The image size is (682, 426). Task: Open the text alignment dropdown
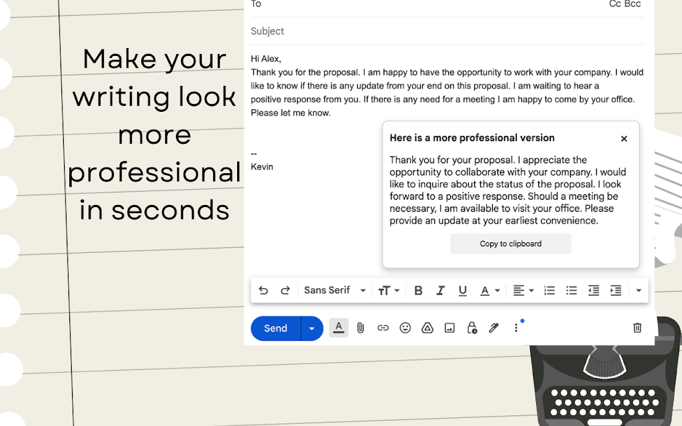tap(523, 290)
